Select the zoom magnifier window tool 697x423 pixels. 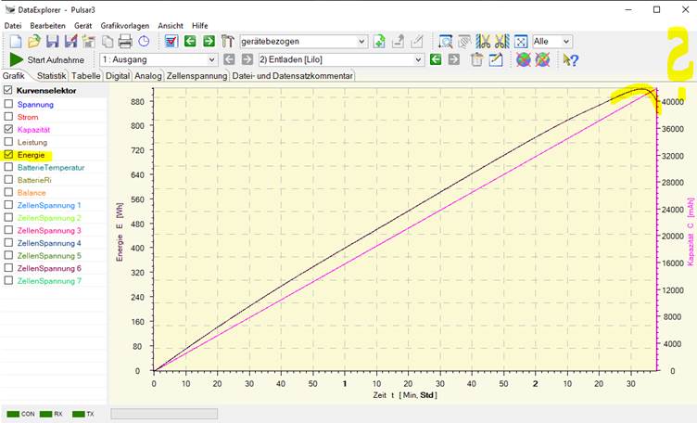coord(446,42)
